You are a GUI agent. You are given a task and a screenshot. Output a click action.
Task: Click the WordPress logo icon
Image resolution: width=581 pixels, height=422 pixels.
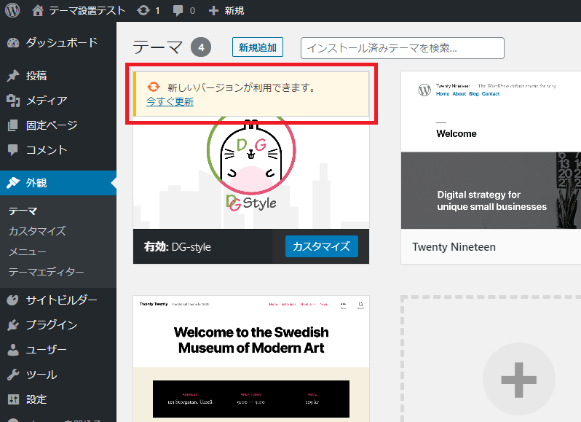coord(12,11)
